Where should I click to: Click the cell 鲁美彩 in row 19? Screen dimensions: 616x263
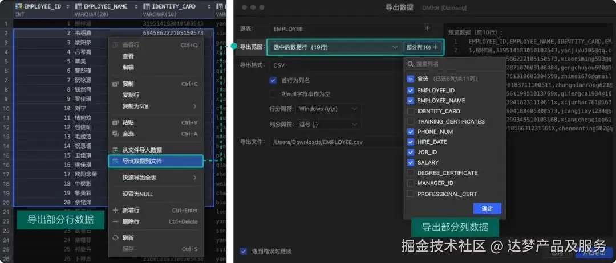point(83,193)
